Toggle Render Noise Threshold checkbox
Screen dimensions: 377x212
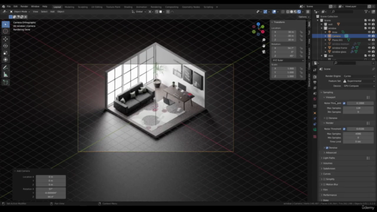click(x=344, y=129)
